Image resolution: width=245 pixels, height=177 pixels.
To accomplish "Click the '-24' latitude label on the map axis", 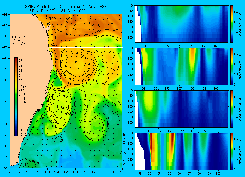I will [x=5, y=14].
